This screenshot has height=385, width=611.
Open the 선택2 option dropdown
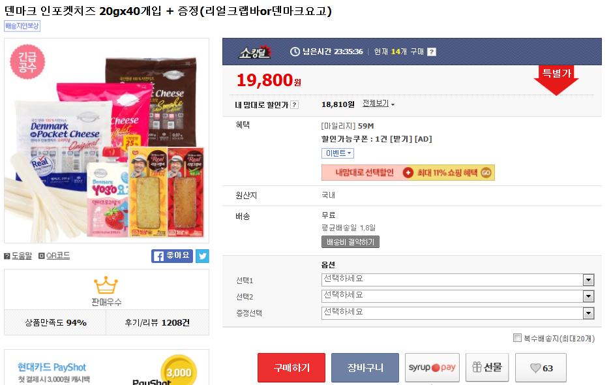tap(458, 296)
